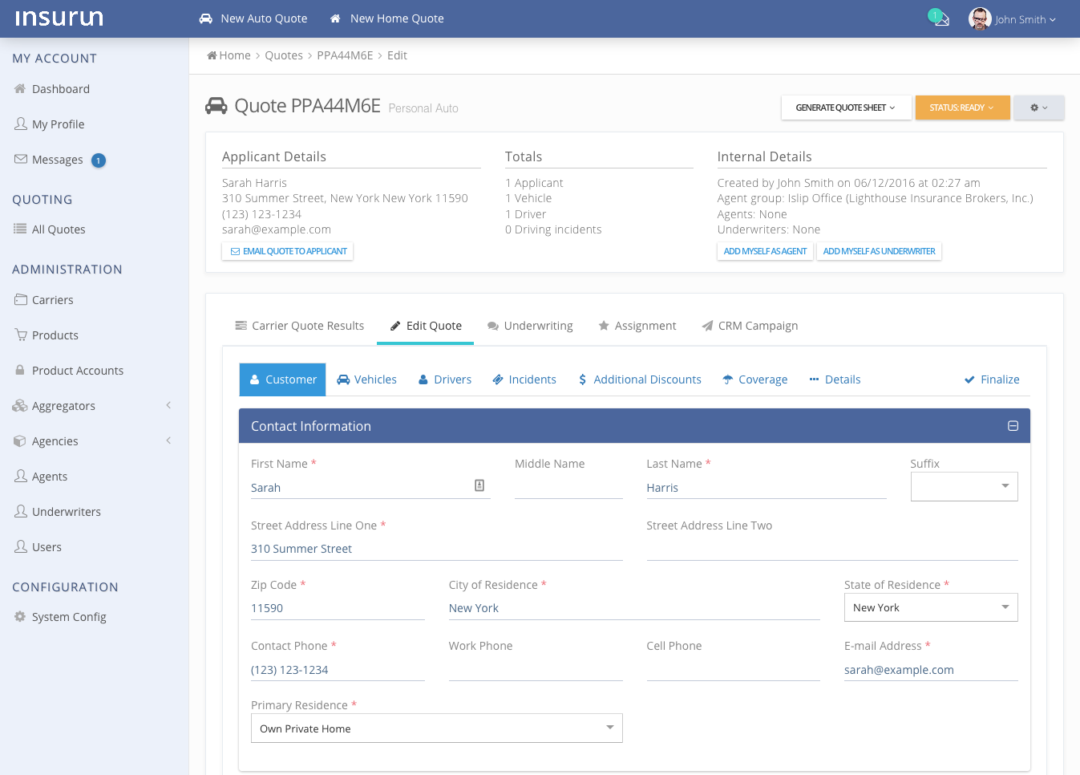This screenshot has width=1080, height=775.
Task: Expand the Aggregators submenu chevron
Action: [x=168, y=405]
